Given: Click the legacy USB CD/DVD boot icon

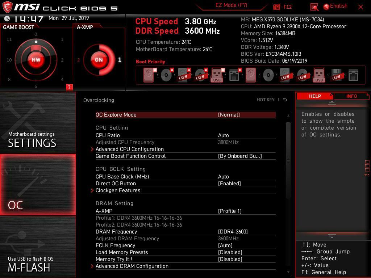Looking at the screenshot, I should pyautogui.click(x=303, y=75).
